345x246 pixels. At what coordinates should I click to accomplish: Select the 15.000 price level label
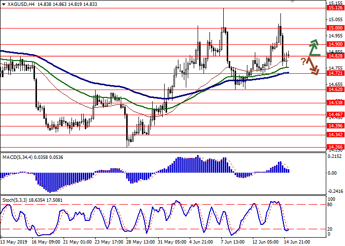point(335,28)
